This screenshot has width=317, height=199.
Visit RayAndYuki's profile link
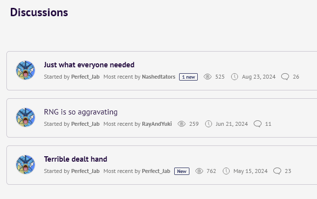[157, 124]
